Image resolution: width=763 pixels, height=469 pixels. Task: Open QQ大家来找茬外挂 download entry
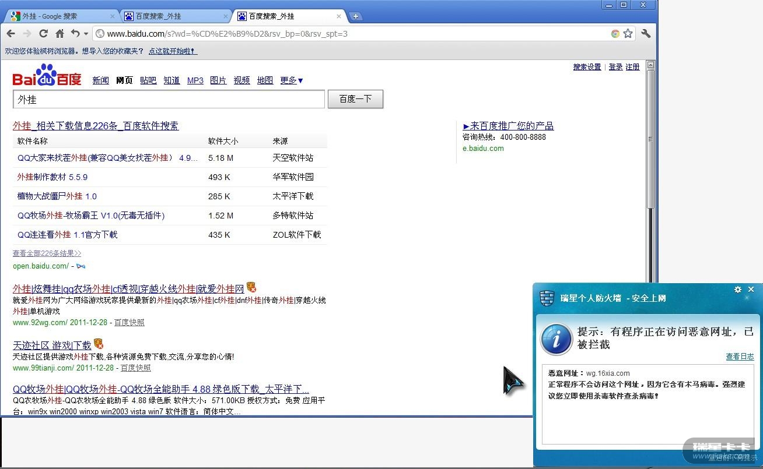107,158
